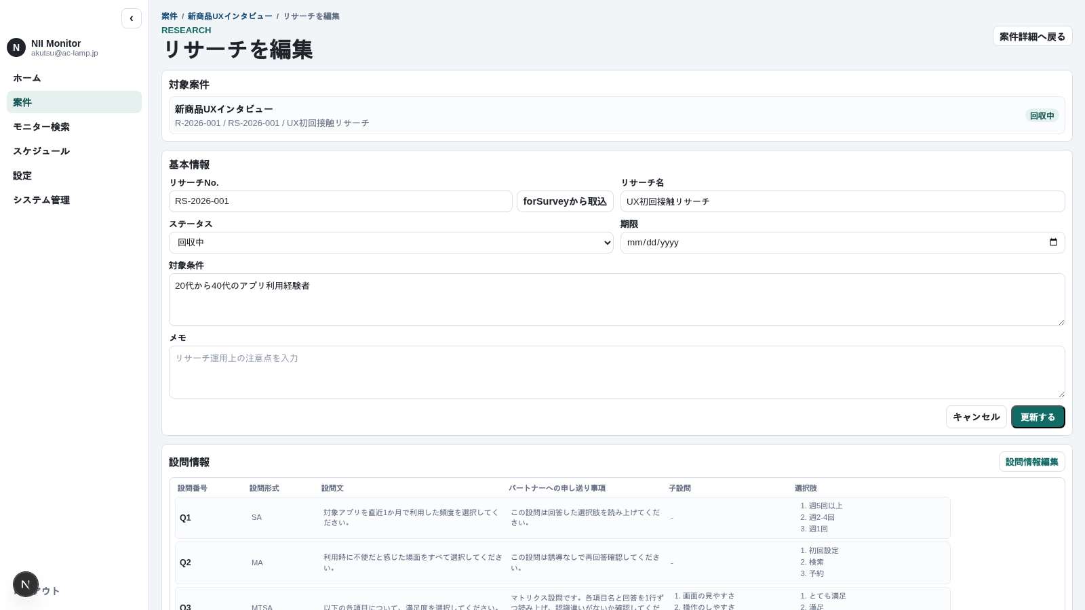Open 設定 in the sidebar
The image size is (1085, 610).
tap(74, 176)
